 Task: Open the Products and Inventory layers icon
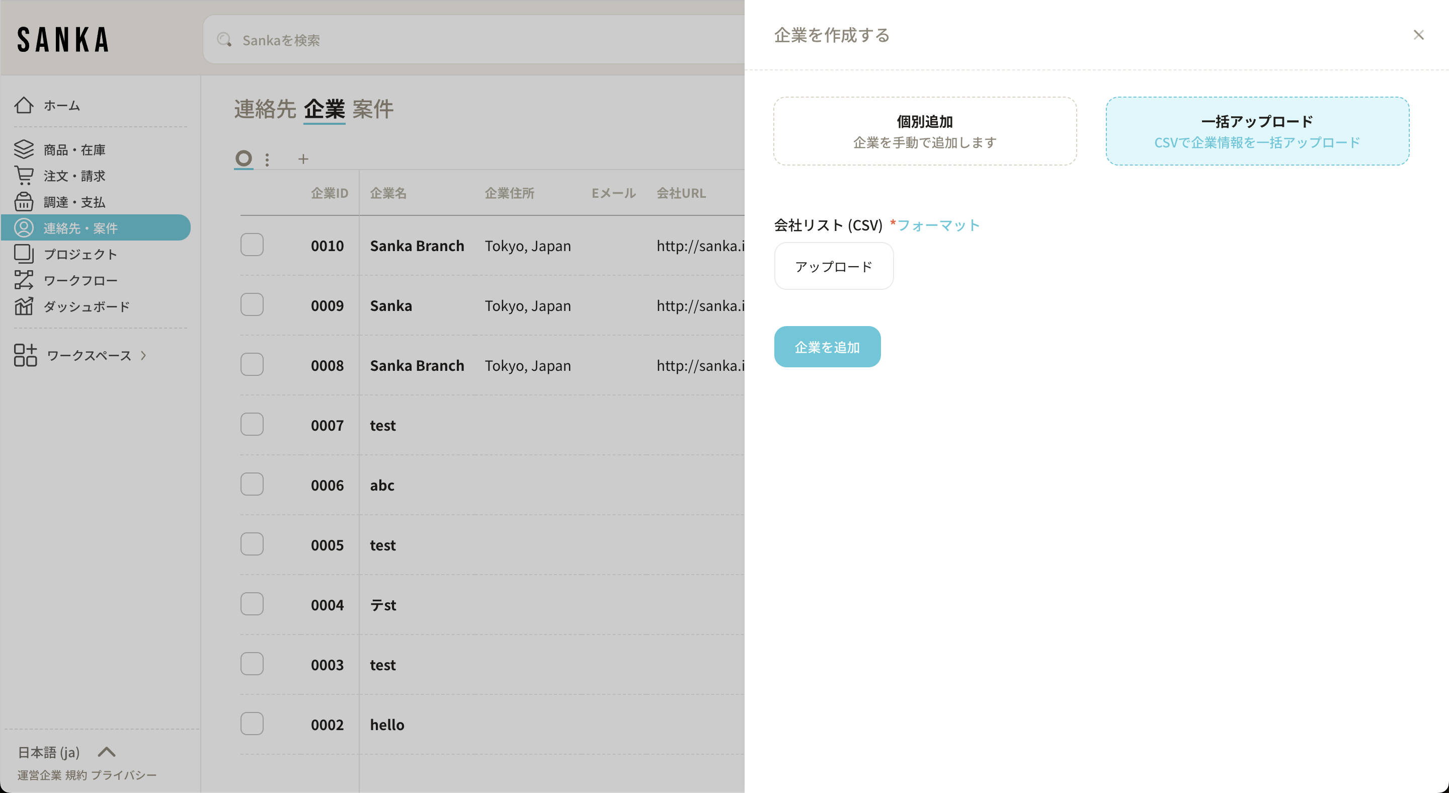click(24, 149)
